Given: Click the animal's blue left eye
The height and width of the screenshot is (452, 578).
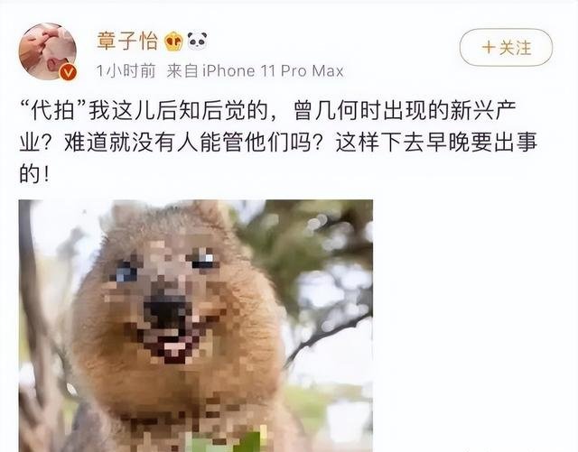Looking at the screenshot, I should (x=126, y=273).
